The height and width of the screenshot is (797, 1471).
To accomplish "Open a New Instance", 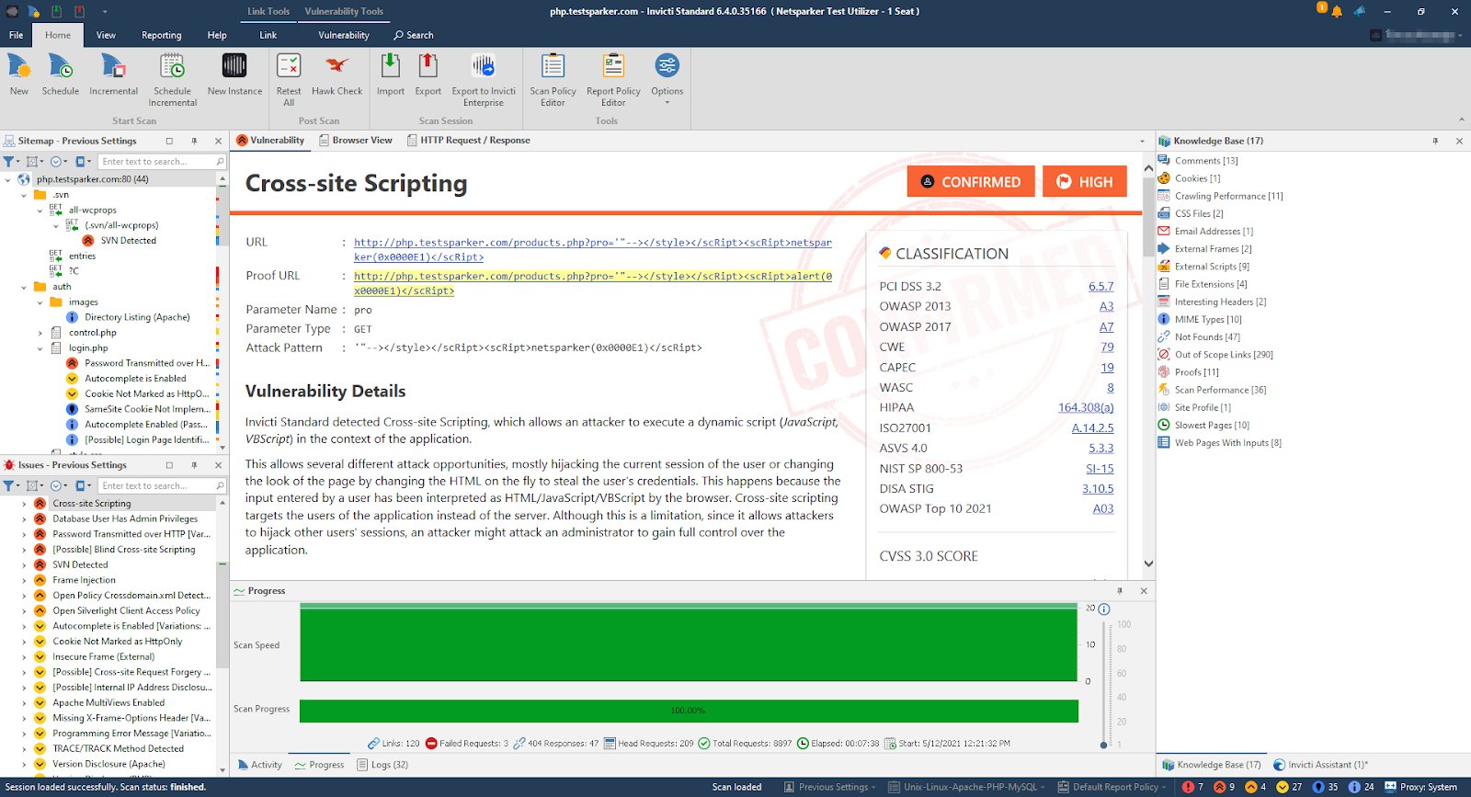I will click(234, 74).
